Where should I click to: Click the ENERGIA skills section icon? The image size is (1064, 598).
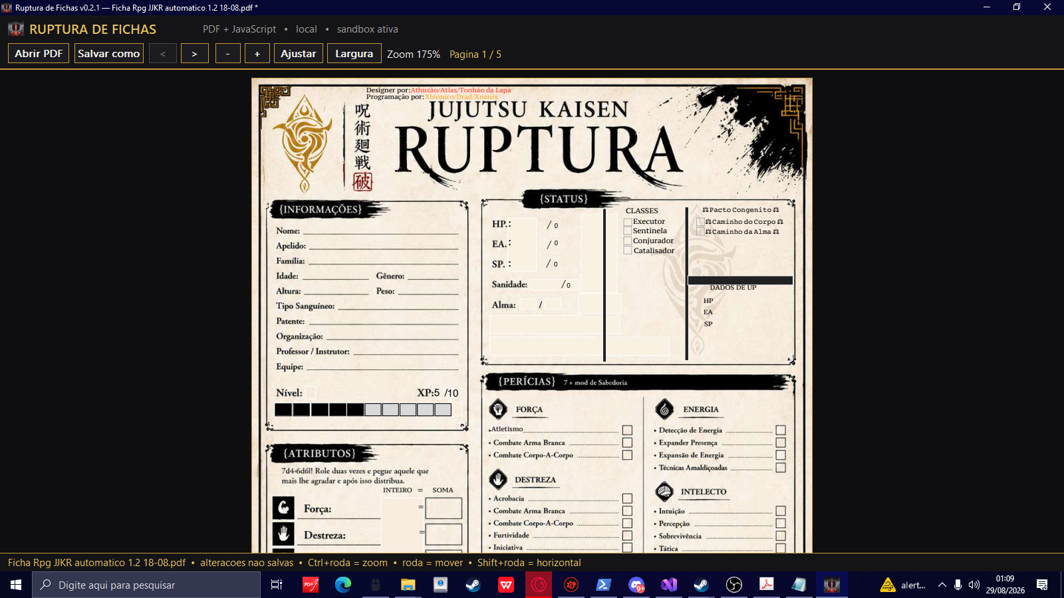(664, 409)
